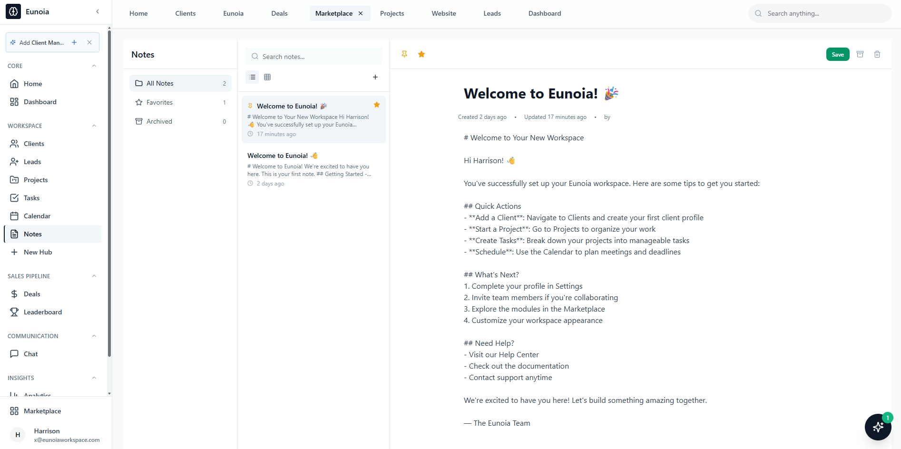Collapse the SALES PIPELINE section
Screen dimensions: 901x449
point(94,276)
